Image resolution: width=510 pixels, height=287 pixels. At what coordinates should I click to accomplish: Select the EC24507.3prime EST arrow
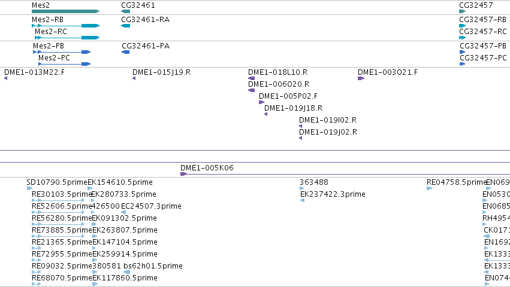[x=123, y=212]
